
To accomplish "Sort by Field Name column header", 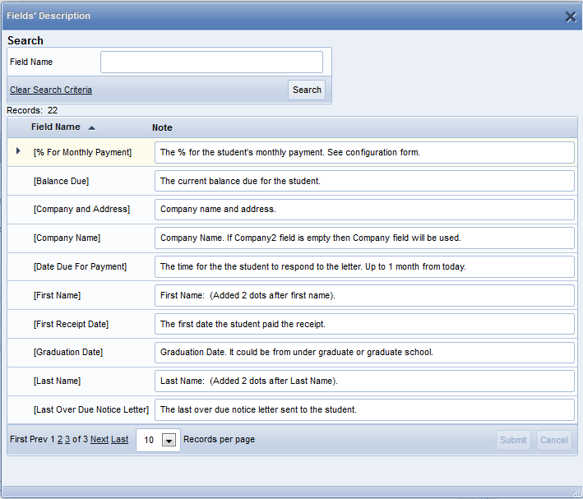I will [56, 127].
